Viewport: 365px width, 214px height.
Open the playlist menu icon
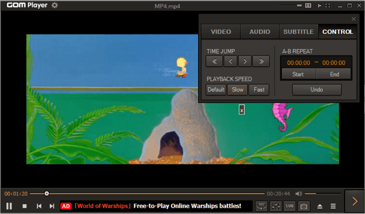[333, 206]
